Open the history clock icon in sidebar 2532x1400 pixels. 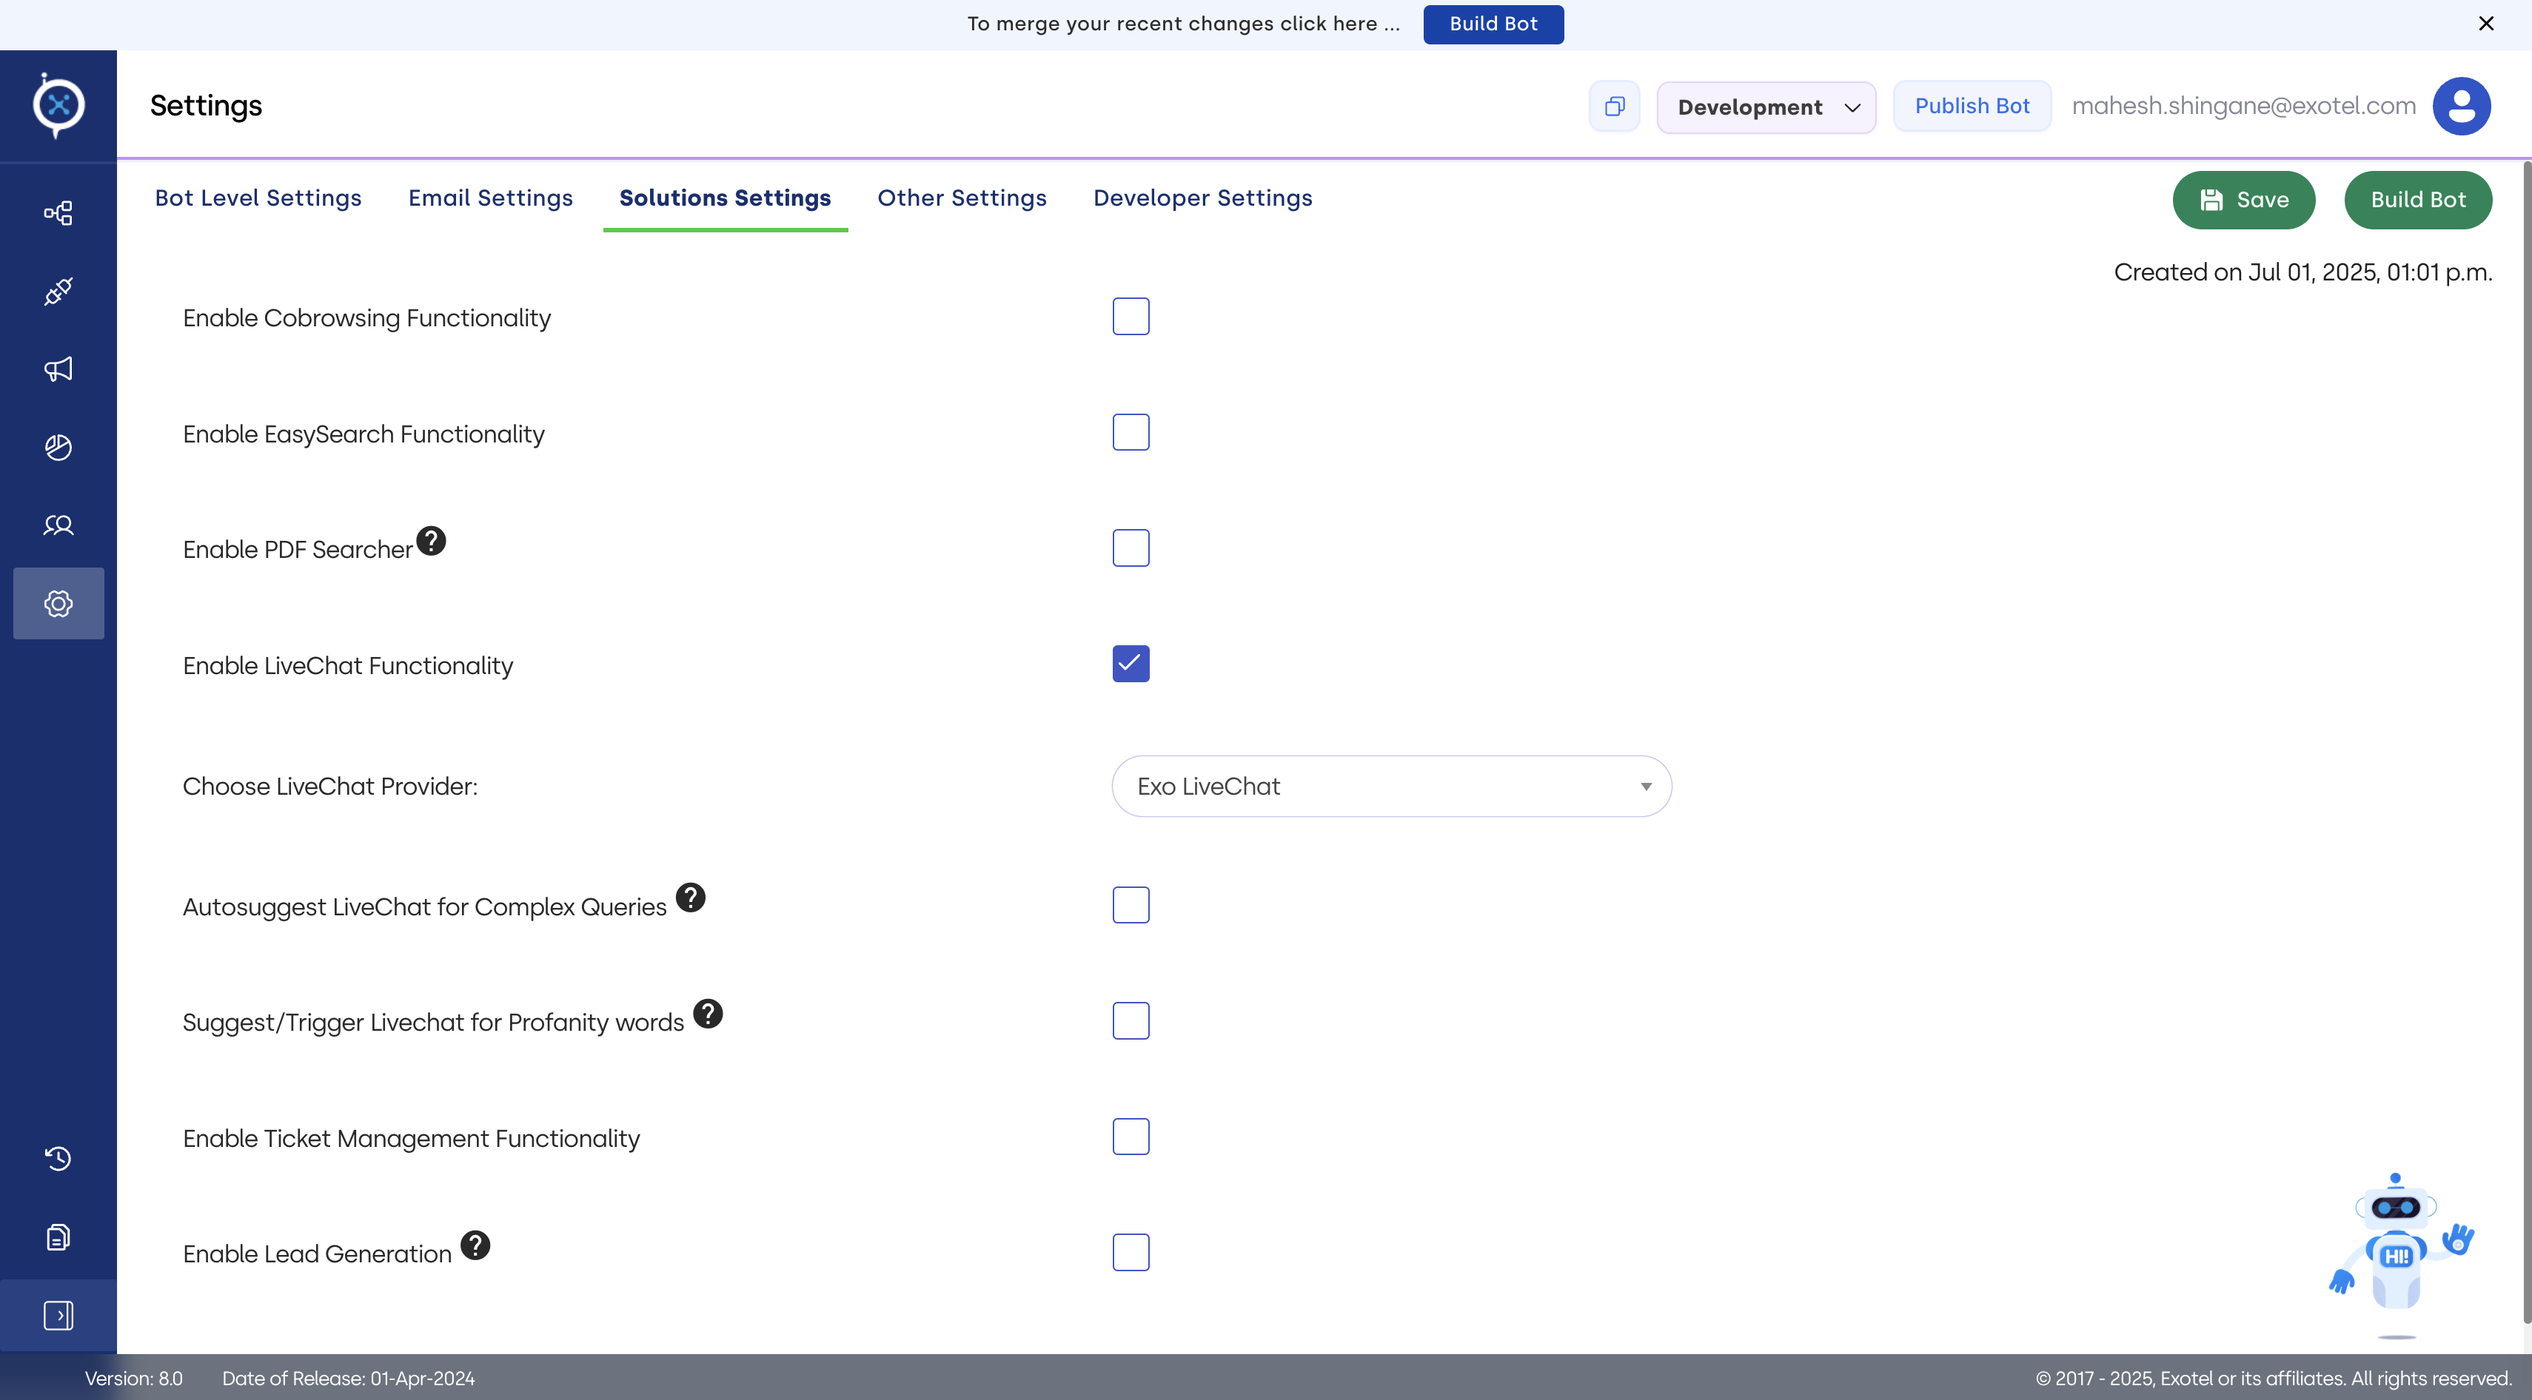58,1158
